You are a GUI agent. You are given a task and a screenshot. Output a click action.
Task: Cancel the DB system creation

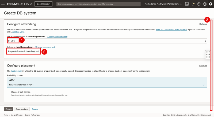(35, 109)
